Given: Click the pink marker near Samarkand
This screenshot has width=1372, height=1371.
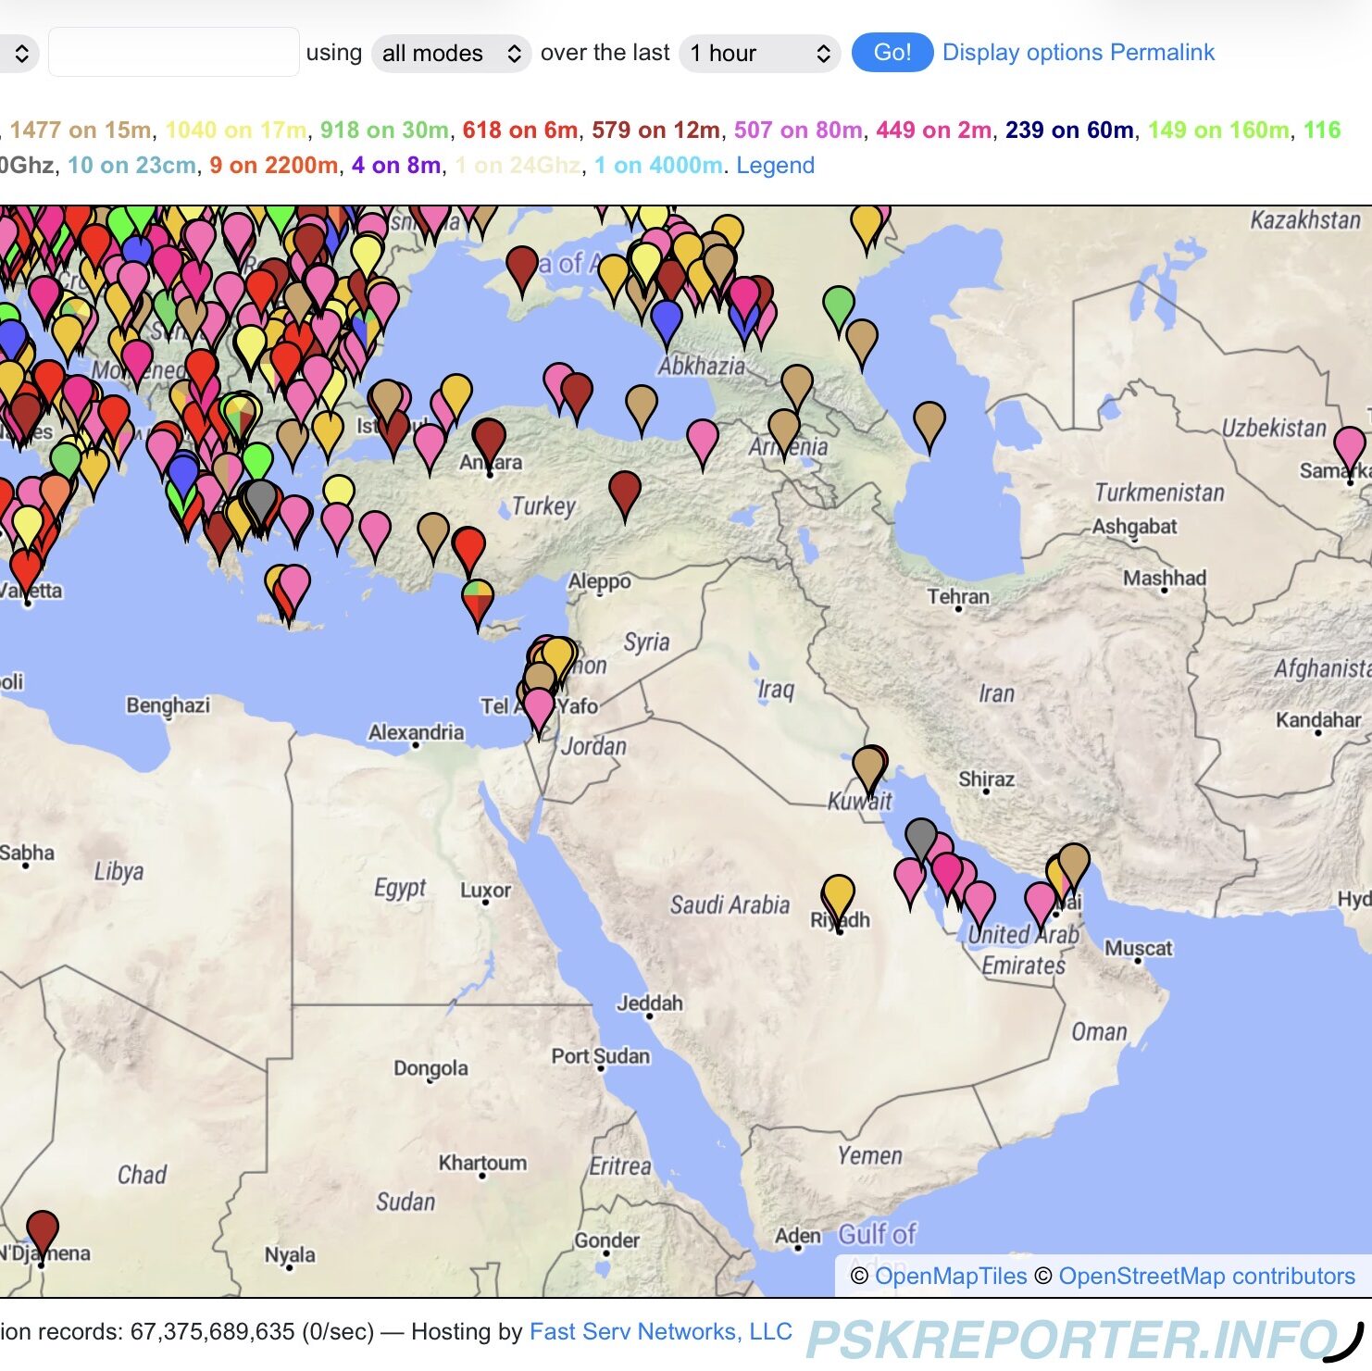Looking at the screenshot, I should (1349, 446).
